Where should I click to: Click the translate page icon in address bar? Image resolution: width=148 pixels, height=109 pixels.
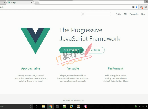[133, 7]
